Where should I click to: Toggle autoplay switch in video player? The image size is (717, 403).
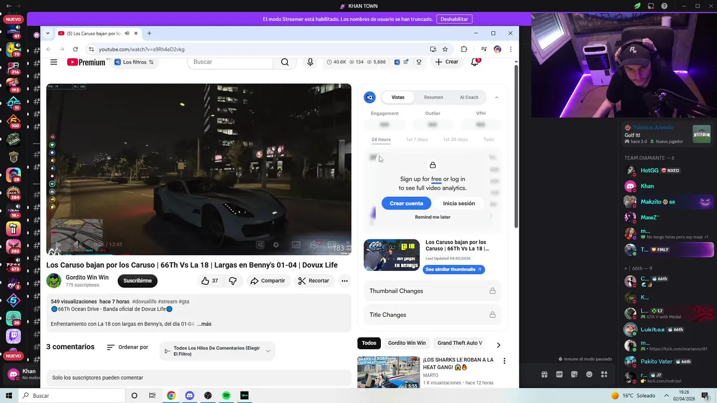(x=276, y=245)
